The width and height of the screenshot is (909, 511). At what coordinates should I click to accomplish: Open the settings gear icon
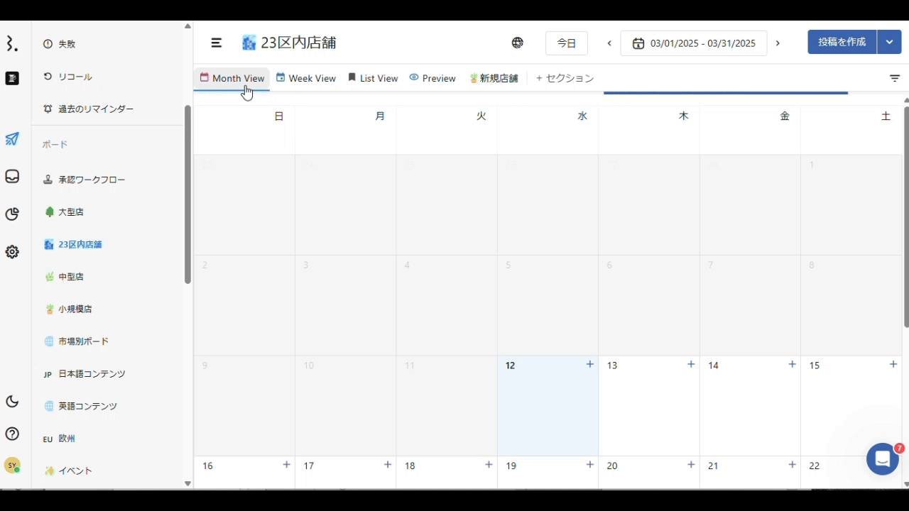pyautogui.click(x=12, y=252)
